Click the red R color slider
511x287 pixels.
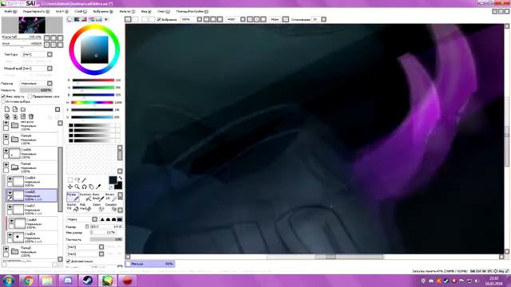93,80
